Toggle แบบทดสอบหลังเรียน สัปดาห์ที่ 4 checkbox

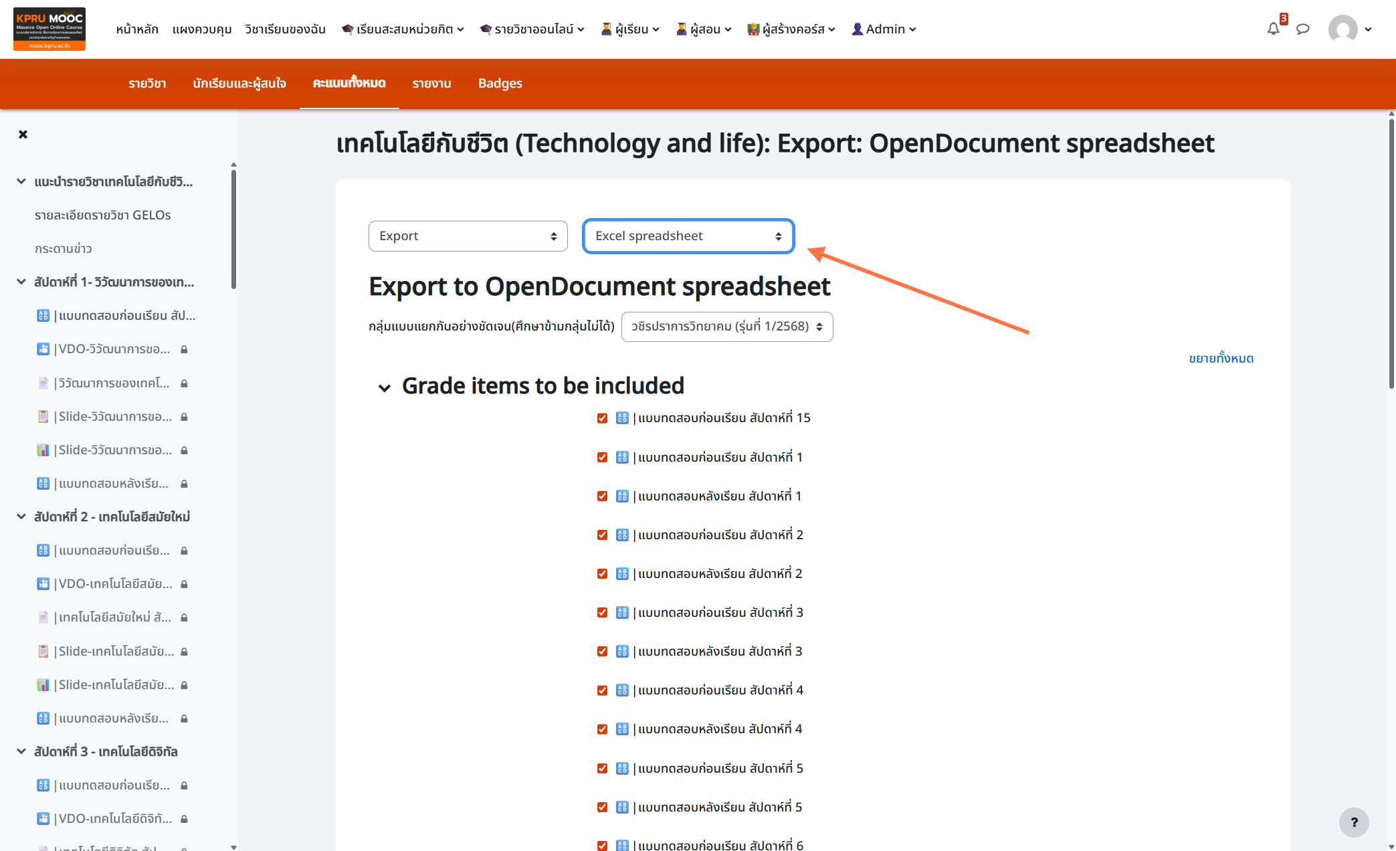[602, 729]
